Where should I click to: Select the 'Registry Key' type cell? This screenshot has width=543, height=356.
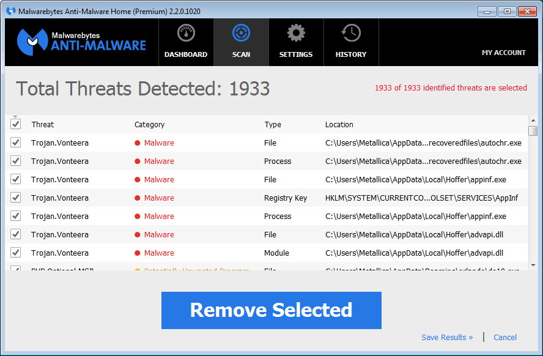(286, 198)
